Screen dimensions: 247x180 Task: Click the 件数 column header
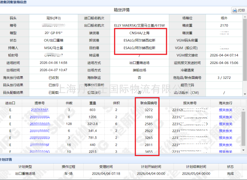[x=69, y=103]
